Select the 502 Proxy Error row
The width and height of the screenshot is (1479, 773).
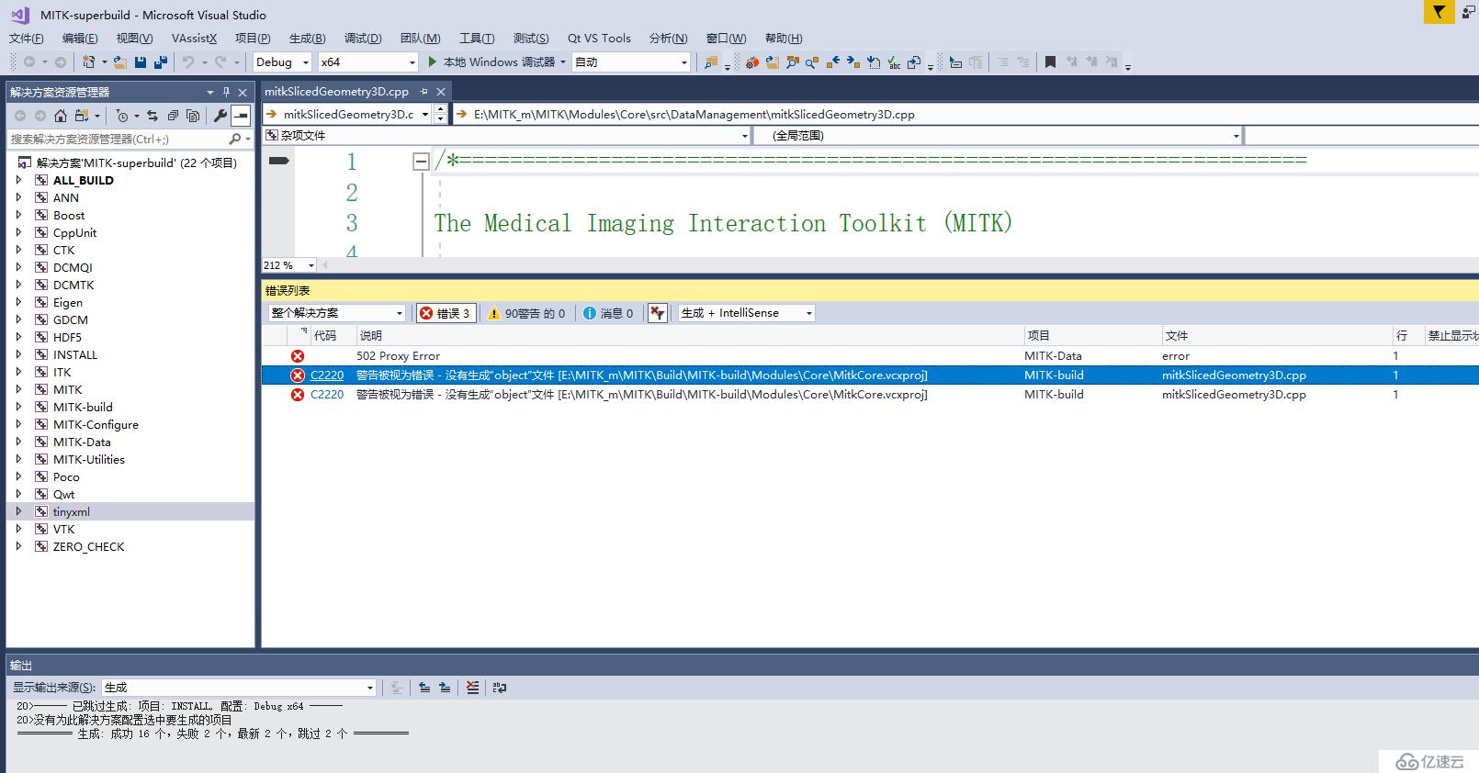tap(870, 356)
